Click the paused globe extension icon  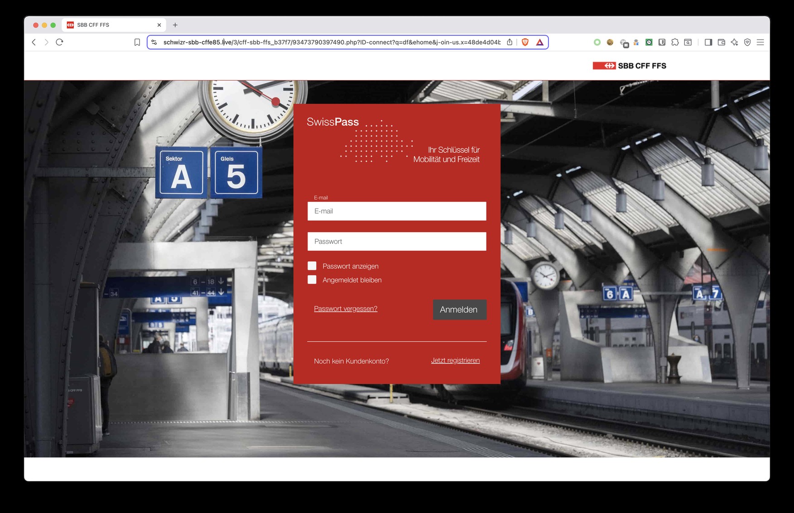click(x=624, y=43)
